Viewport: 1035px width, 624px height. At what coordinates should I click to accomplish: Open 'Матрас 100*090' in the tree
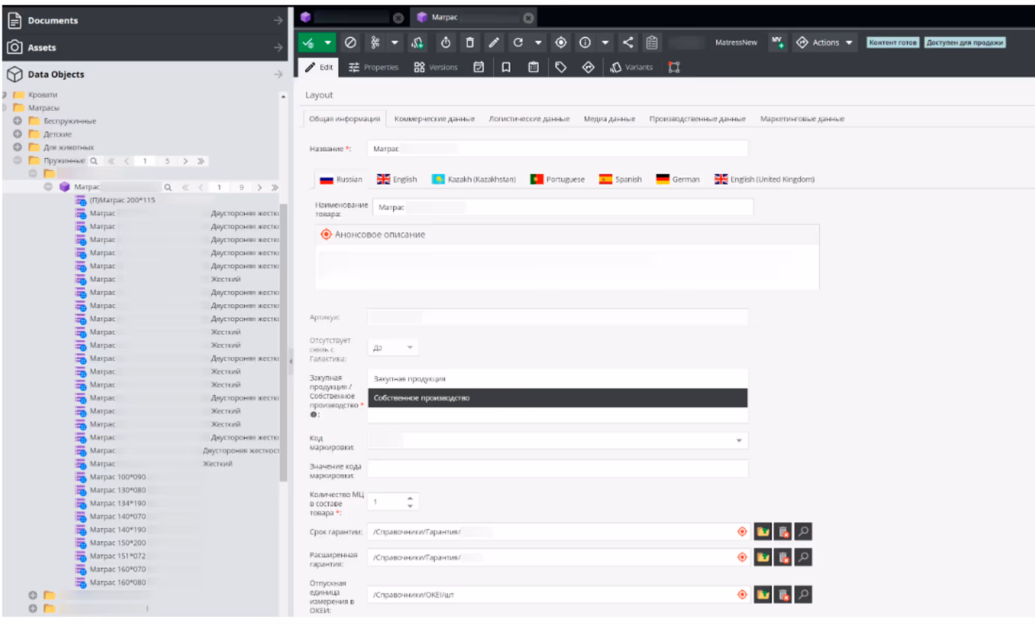point(117,477)
